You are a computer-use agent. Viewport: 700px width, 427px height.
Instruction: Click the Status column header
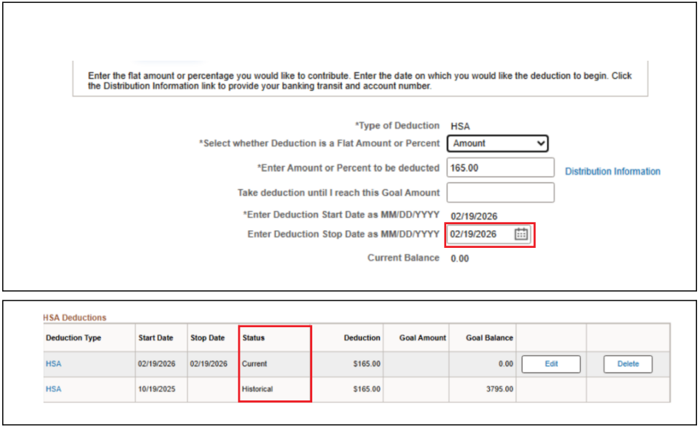tap(253, 338)
